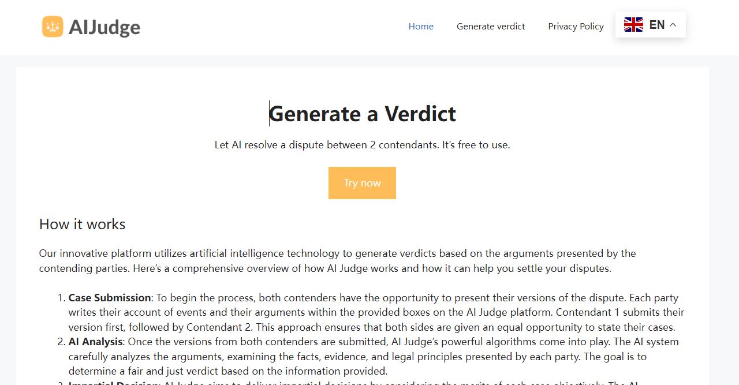Click the orange scales logo icon
Viewport: 739px width, 385px height.
(53, 27)
